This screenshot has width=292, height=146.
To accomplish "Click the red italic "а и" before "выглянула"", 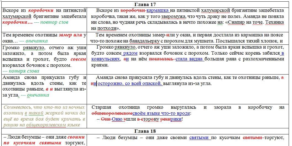I will pyautogui.click(x=49, y=89).
